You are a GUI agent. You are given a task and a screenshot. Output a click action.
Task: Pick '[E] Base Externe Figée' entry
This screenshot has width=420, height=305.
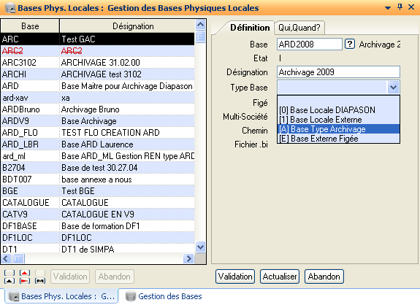click(339, 139)
